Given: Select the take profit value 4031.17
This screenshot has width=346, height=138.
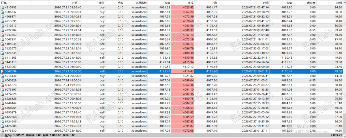Looking at the screenshot, I should pyautogui.click(x=211, y=7).
